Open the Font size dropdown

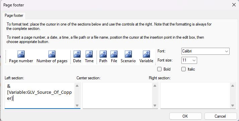pos(189,60)
